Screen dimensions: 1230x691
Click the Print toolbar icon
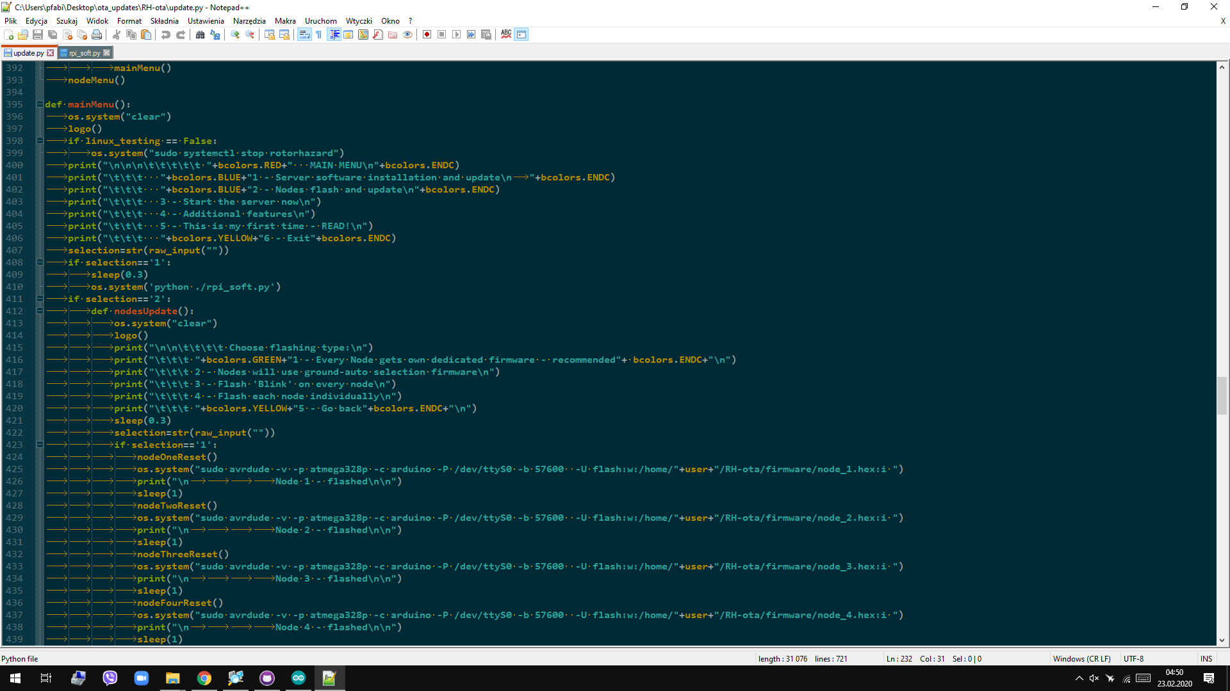[97, 35]
